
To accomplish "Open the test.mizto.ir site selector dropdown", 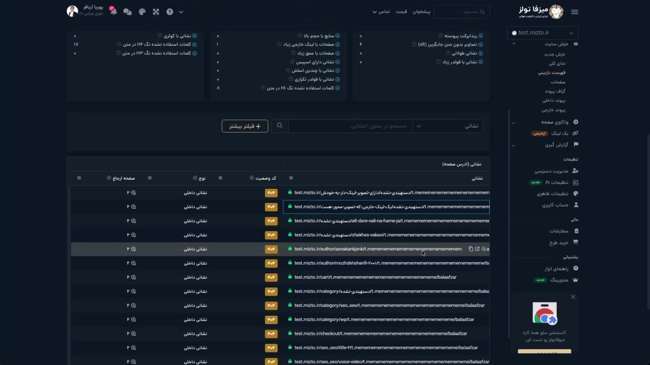I will (x=543, y=33).
